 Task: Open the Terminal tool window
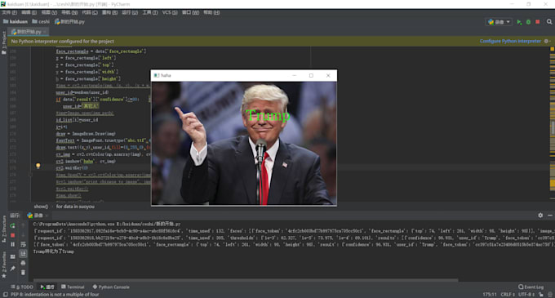[x=73, y=287]
